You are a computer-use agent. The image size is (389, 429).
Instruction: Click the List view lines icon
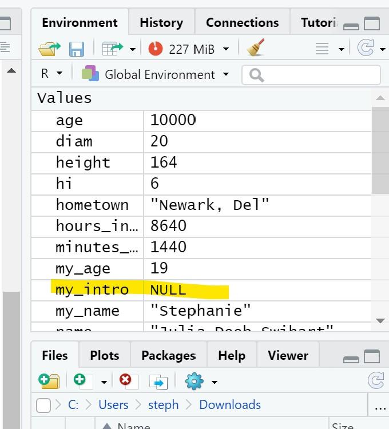pyautogui.click(x=322, y=49)
